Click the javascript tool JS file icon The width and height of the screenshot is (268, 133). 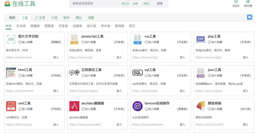pos(74,39)
